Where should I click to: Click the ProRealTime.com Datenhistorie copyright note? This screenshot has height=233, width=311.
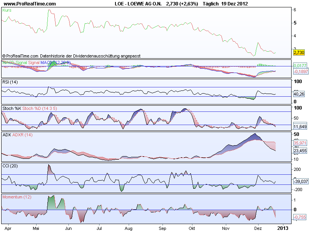(72, 56)
